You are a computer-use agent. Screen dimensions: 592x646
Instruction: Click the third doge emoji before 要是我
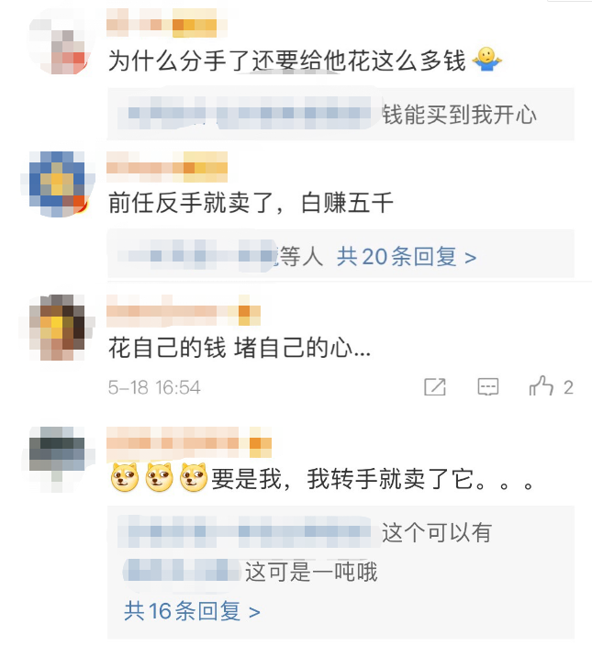click(x=194, y=477)
